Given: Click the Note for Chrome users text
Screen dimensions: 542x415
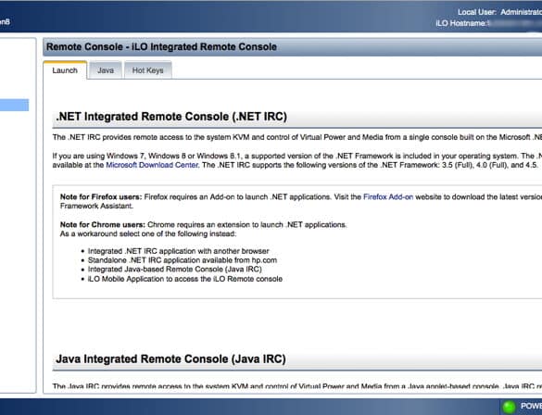Looking at the screenshot, I should click(103, 224).
